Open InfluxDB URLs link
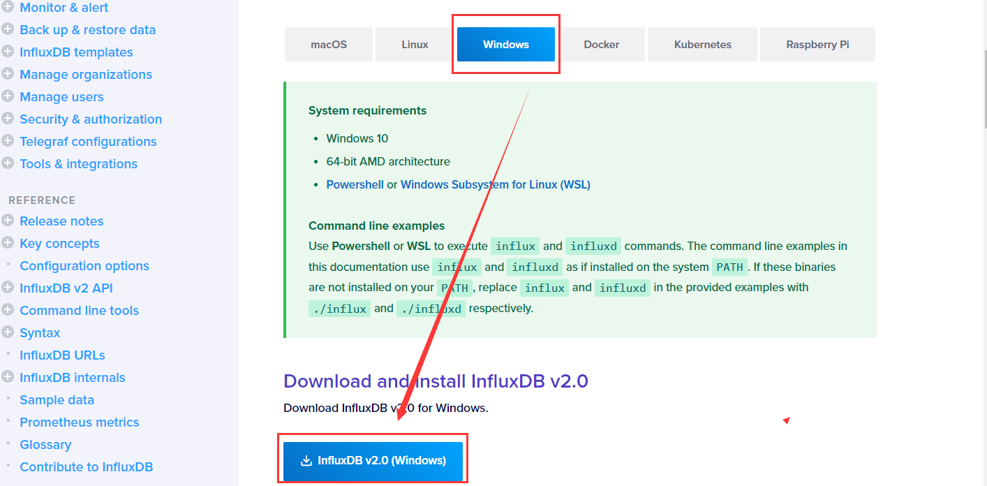This screenshot has height=486, width=987. 62,355
